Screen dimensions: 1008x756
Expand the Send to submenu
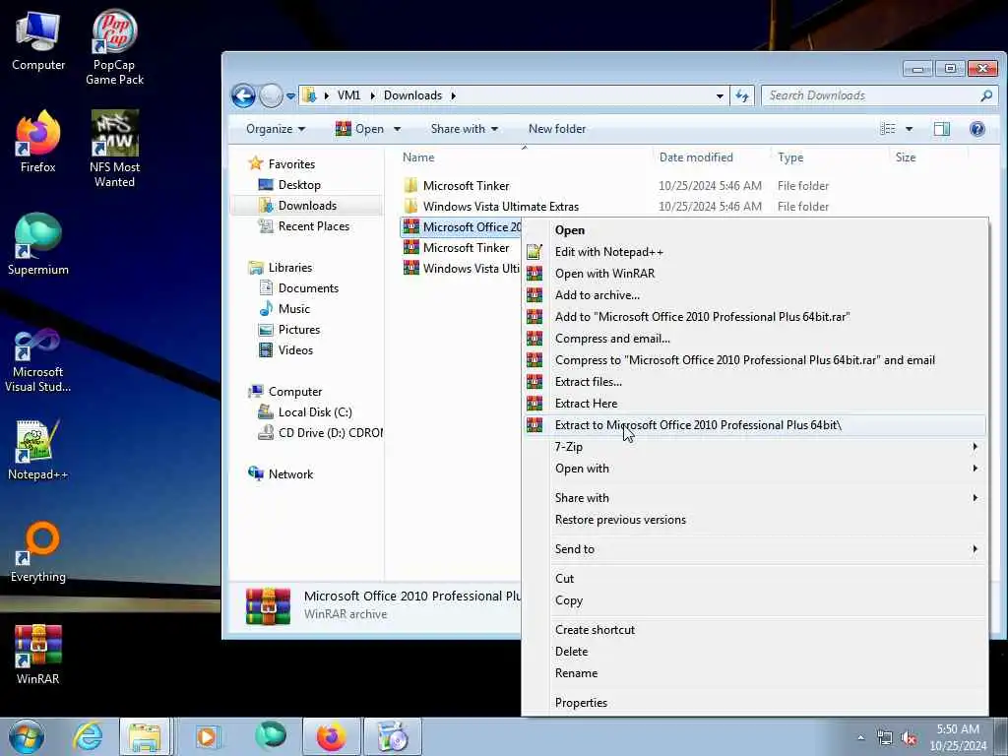(754, 549)
